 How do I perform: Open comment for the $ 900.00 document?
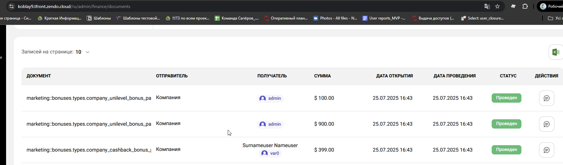(x=546, y=124)
